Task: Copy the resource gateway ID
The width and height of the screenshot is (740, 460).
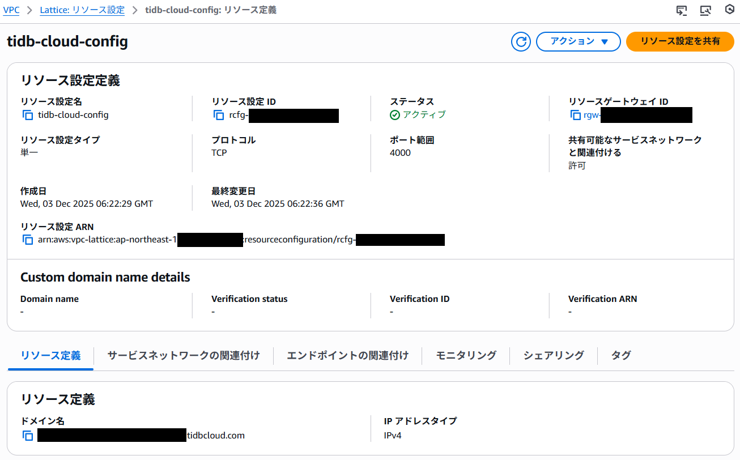Action: pos(573,114)
